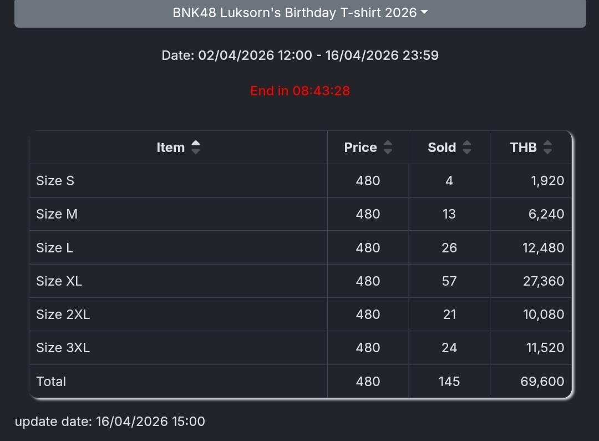The image size is (599, 441).
Task: Click the red countdown timer text
Action: click(300, 91)
